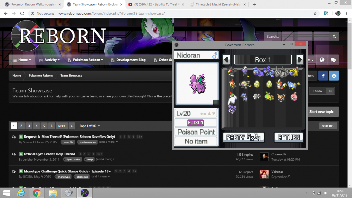Switch to Liability To Thief YouTube tab
352x198 pixels.
click(156, 4)
